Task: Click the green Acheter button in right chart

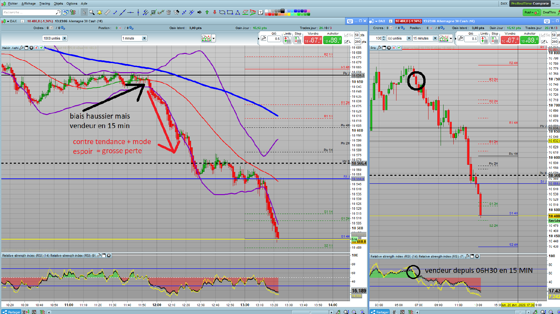Action: point(530,40)
